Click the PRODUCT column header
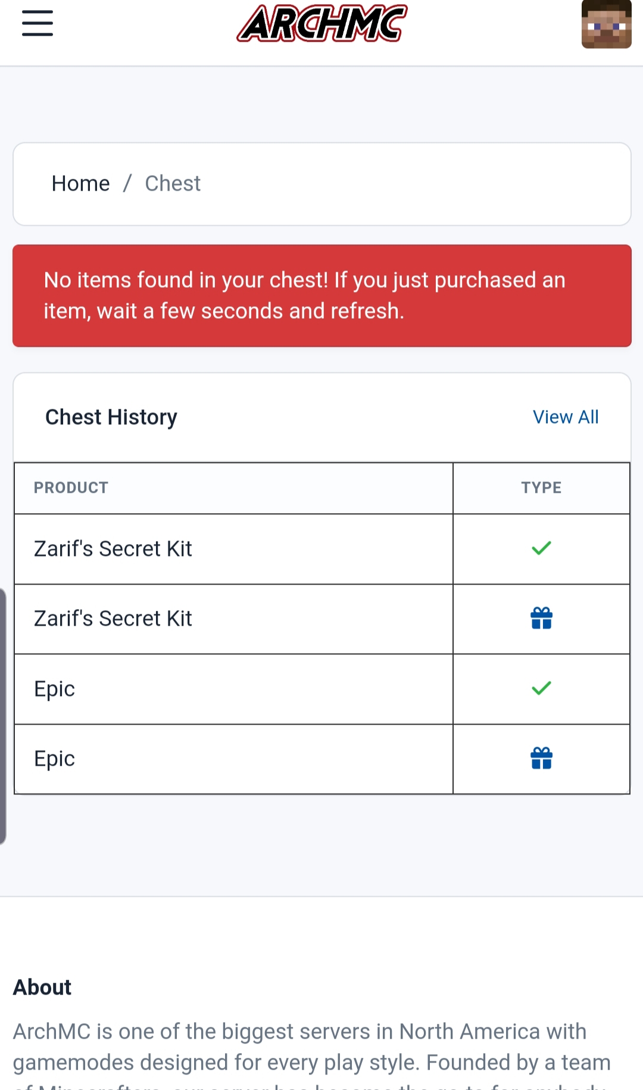This screenshot has height=1090, width=643. click(x=71, y=487)
